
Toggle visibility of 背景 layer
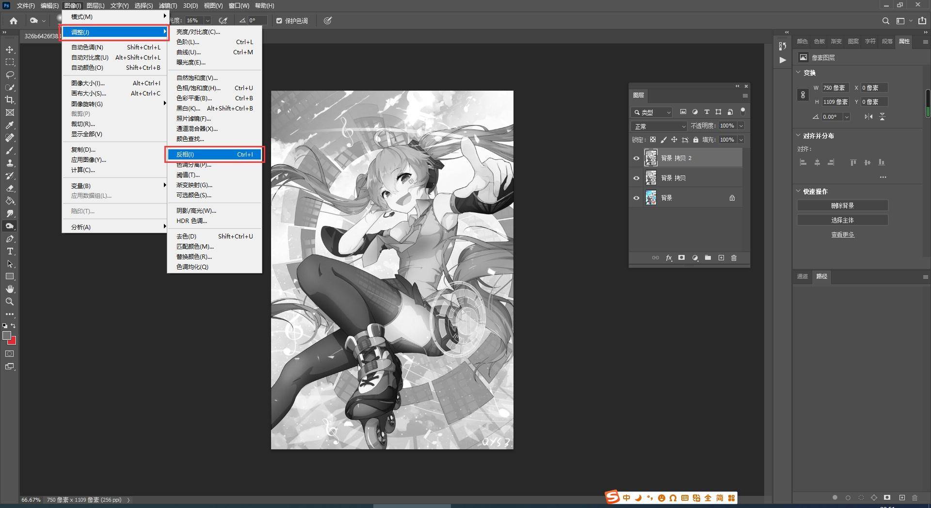point(636,198)
